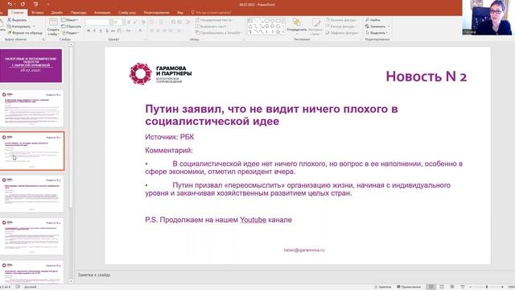515x290 pixels.
Task: Open Заливка фигуры shape fill
Action: tap(341, 20)
